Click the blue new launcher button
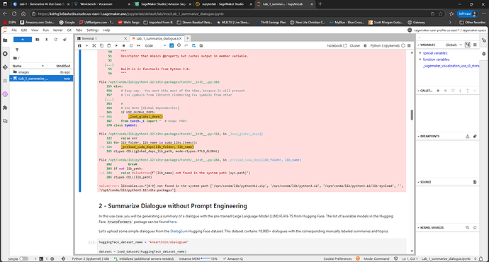 coord(23,40)
